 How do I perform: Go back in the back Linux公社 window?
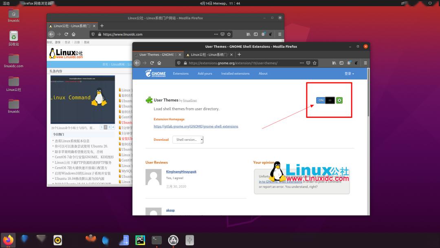click(51, 34)
